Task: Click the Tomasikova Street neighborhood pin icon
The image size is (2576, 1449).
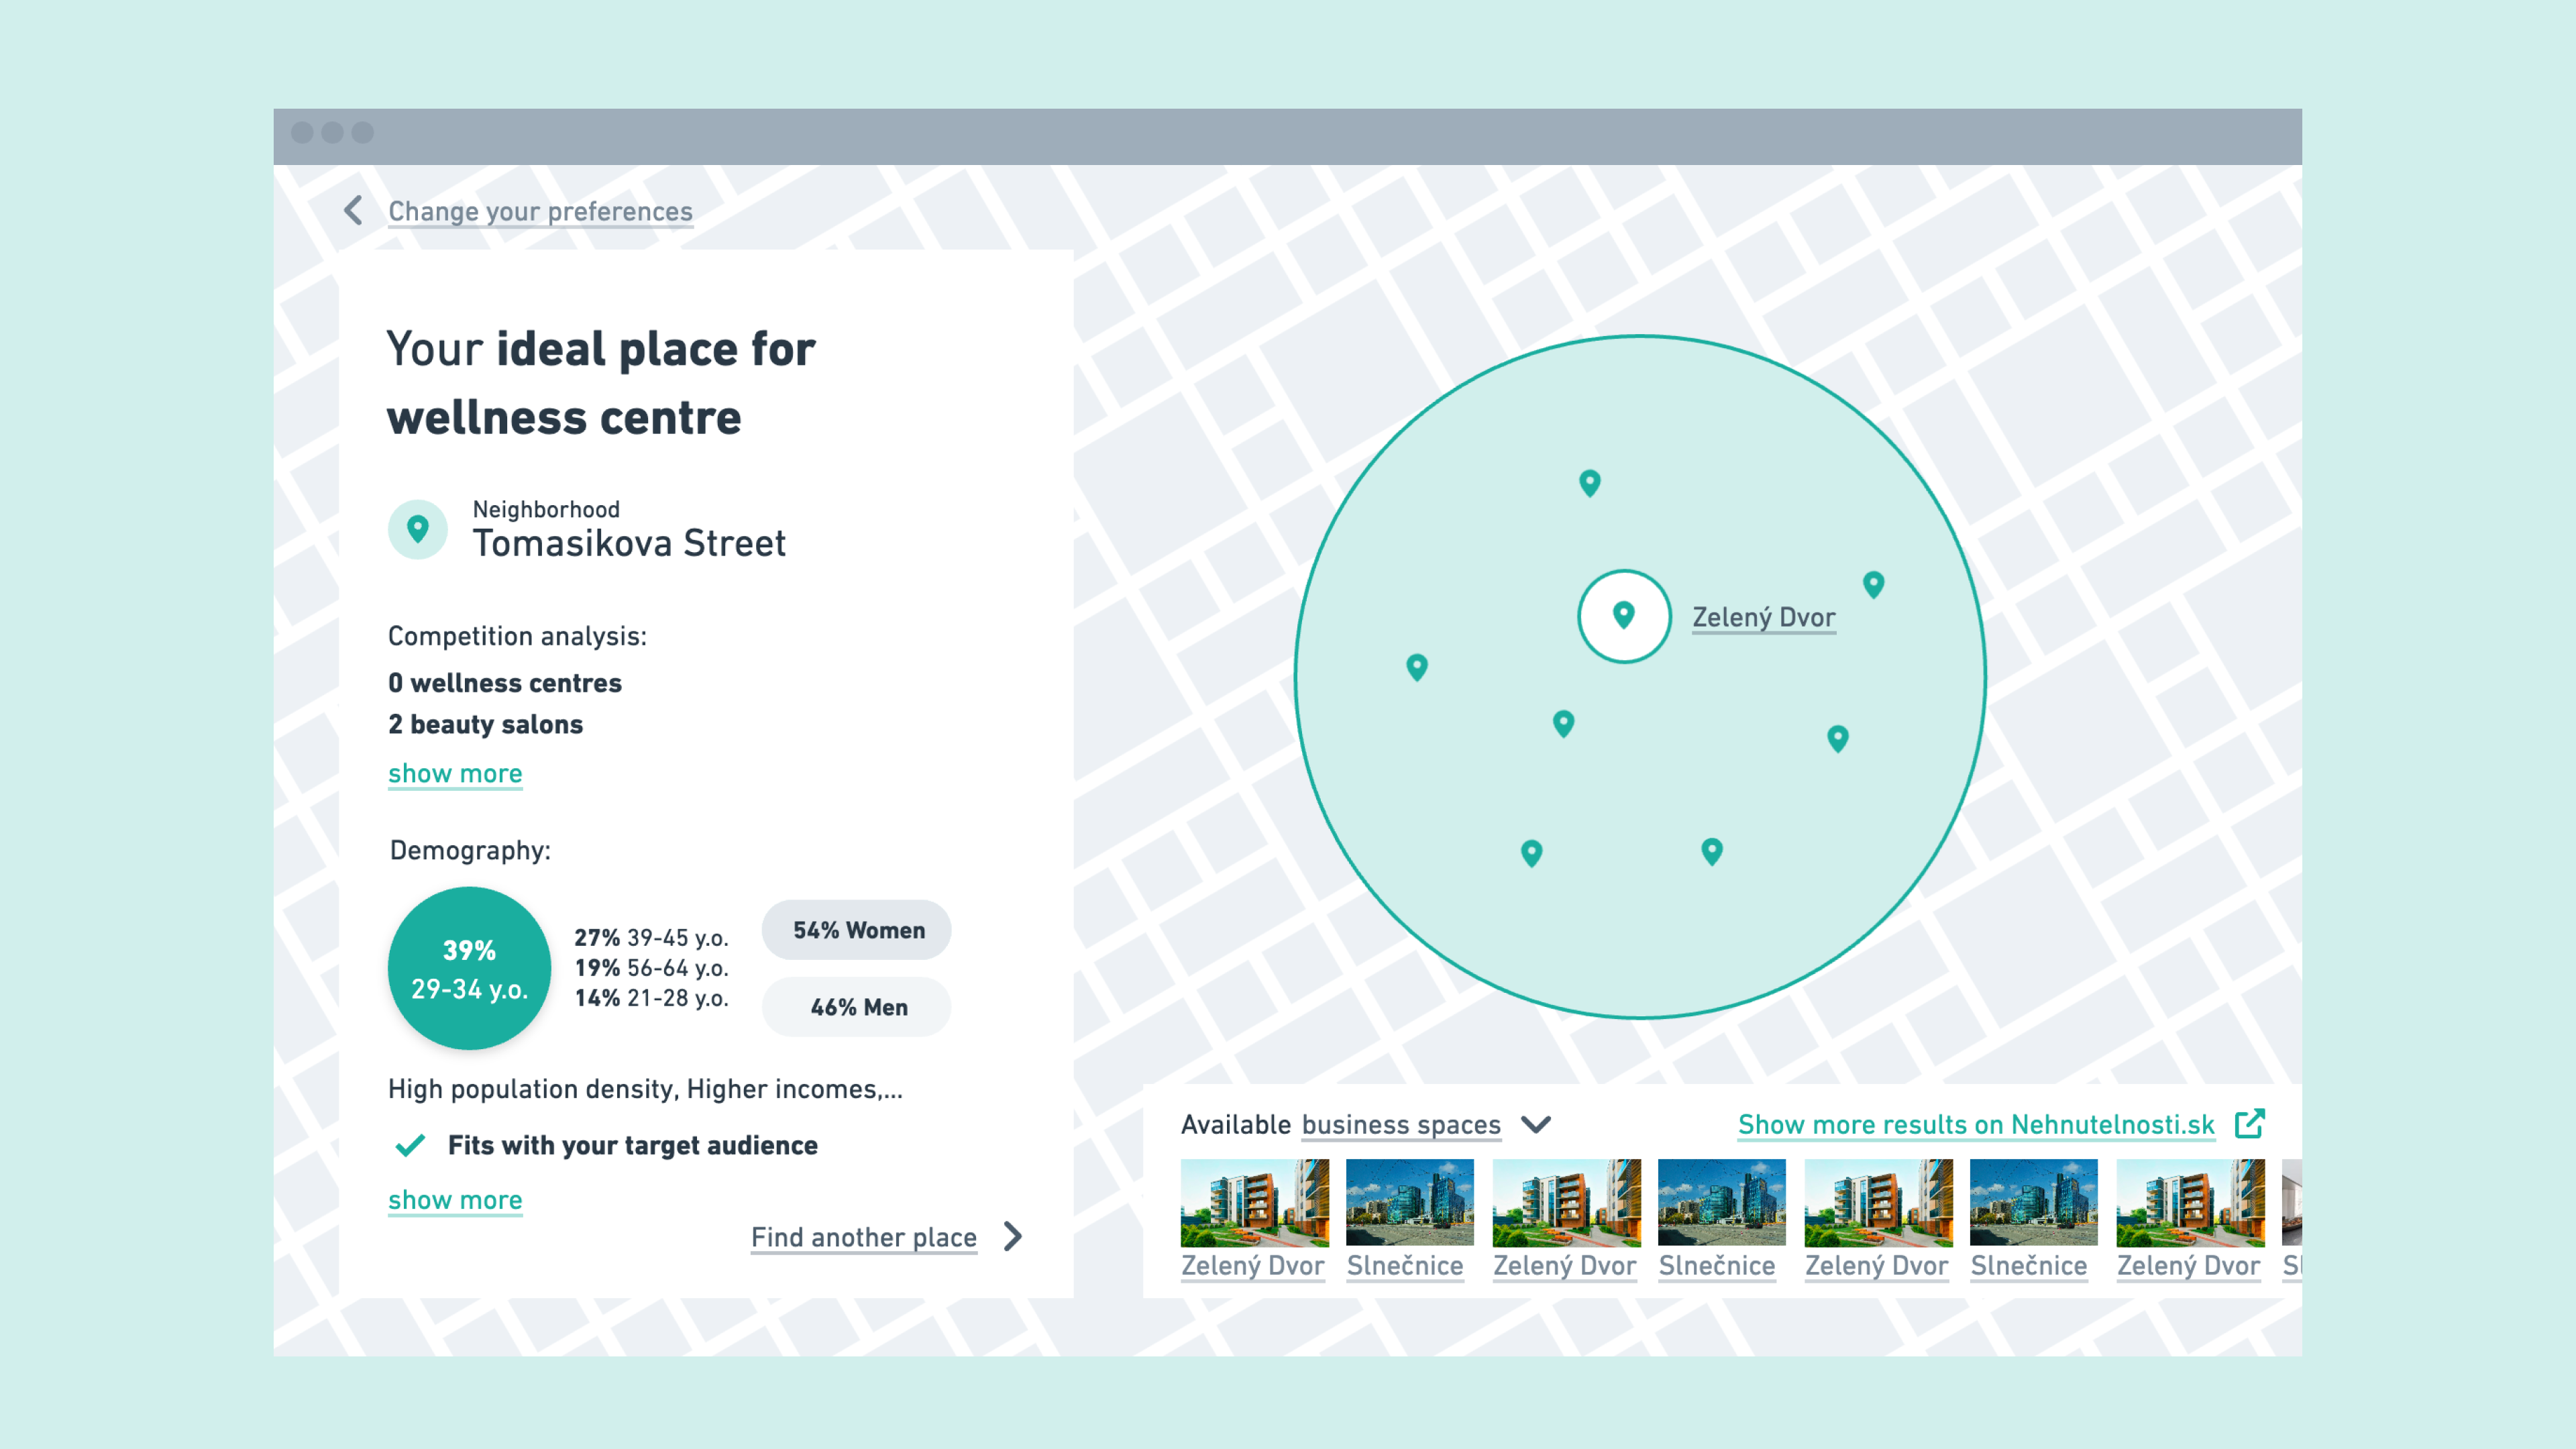Action: click(x=418, y=529)
